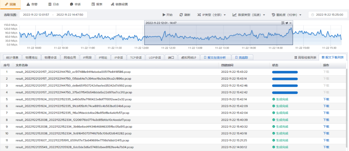Click the 创建时间 column header

(x=227, y=65)
